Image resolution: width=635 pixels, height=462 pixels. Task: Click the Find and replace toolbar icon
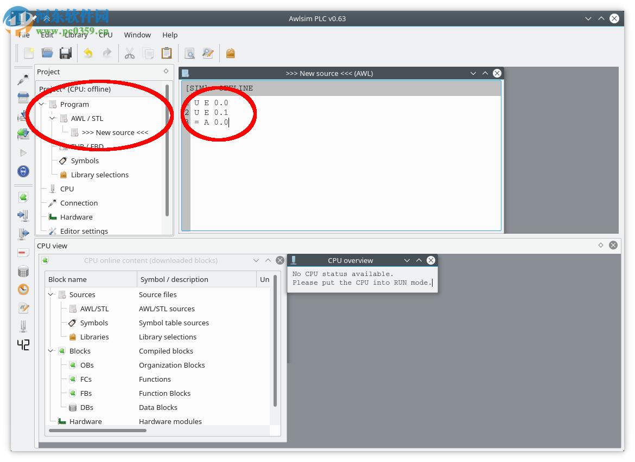tap(208, 53)
